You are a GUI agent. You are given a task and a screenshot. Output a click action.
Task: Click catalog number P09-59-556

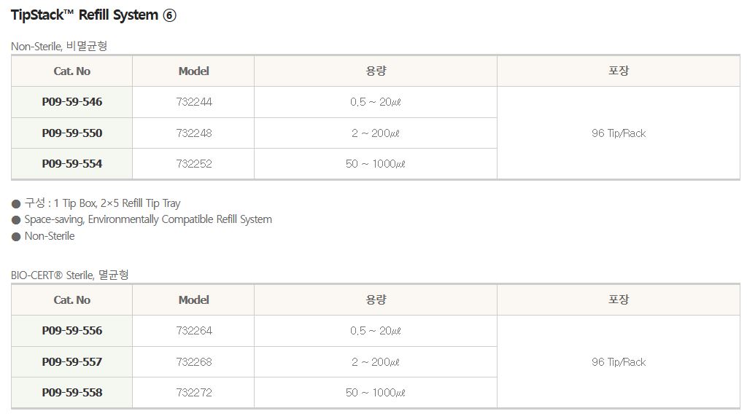click(x=72, y=331)
